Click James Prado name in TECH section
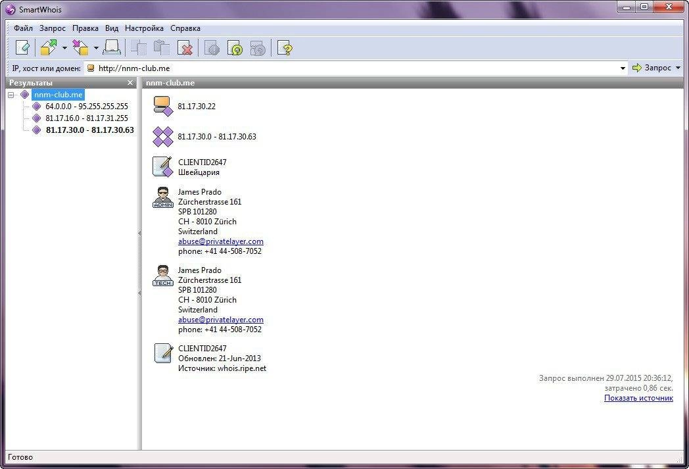 tap(199, 270)
